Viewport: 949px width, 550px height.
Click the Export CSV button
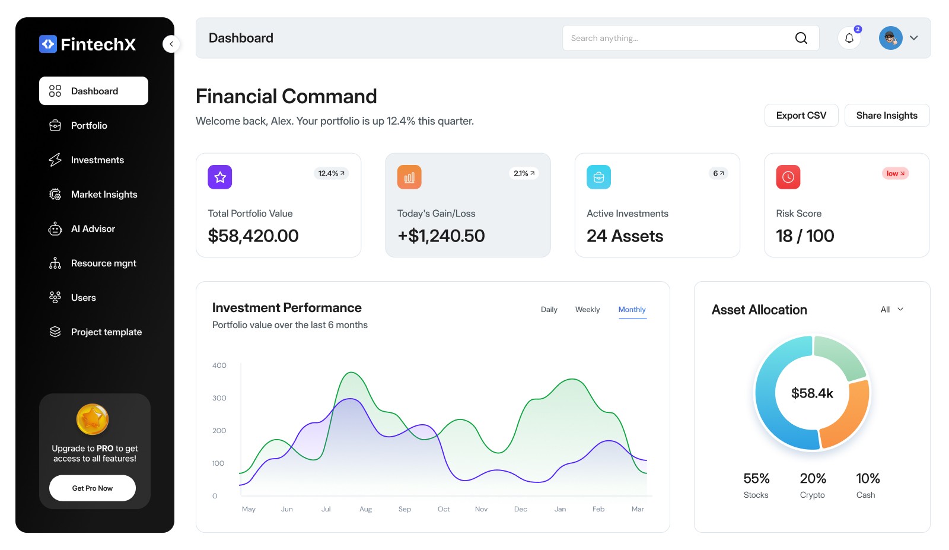(801, 115)
